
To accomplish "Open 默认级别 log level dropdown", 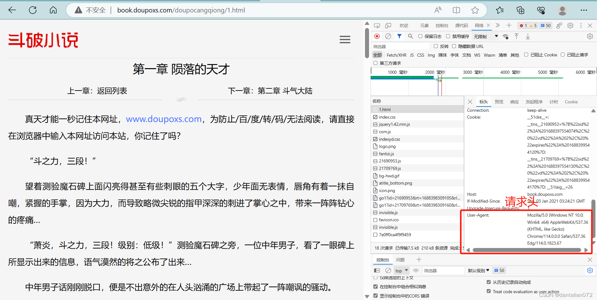I will click(x=478, y=270).
